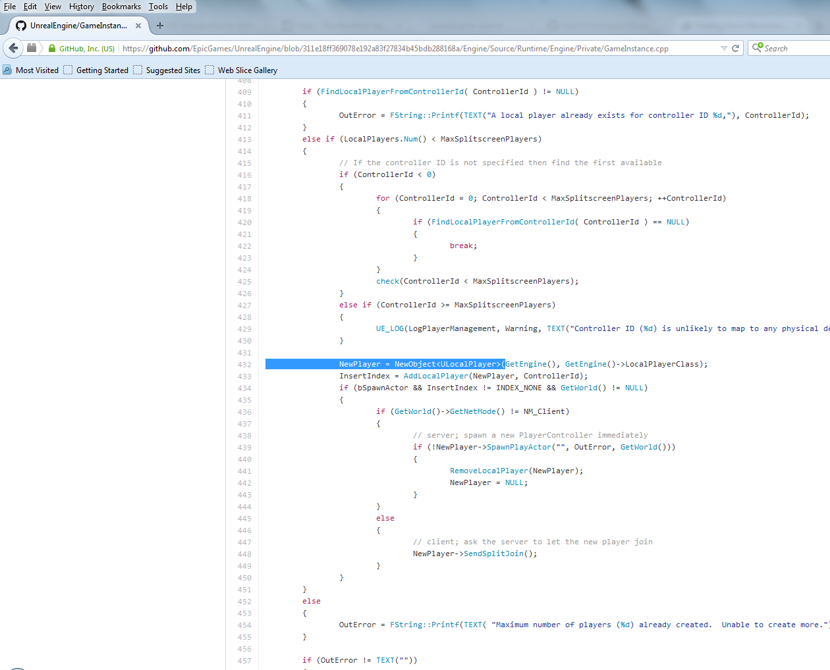Open a new tab with the plus button
The height and width of the screenshot is (670, 830).
point(160,26)
